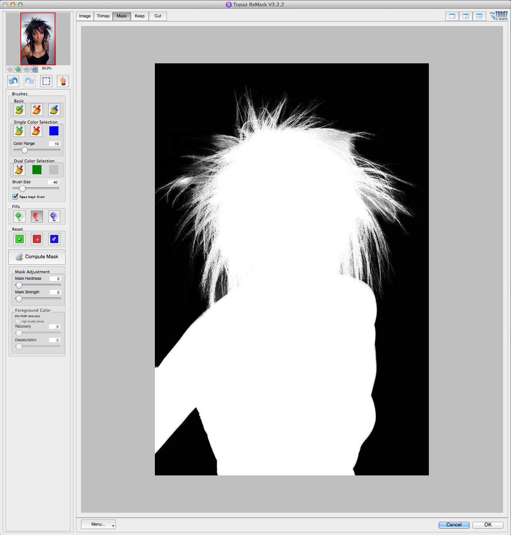Open the Keep view tab
The width and height of the screenshot is (511, 535).
tap(140, 16)
